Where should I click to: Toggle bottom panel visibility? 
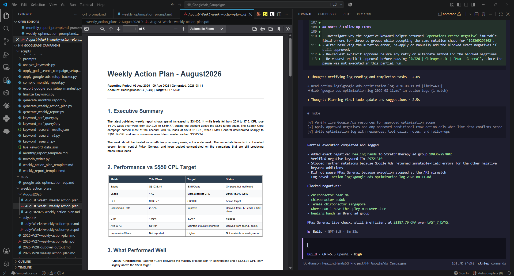(466, 5)
